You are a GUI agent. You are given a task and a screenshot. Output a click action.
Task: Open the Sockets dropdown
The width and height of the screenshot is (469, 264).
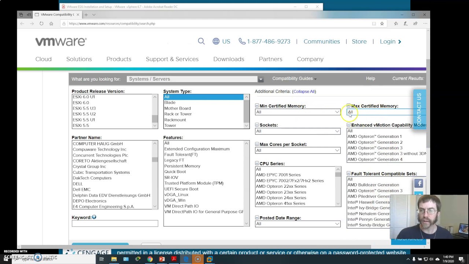(298, 131)
